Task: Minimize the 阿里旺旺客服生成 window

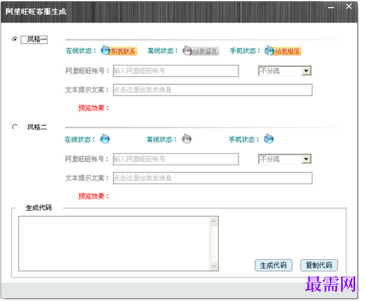Action: coord(331,7)
